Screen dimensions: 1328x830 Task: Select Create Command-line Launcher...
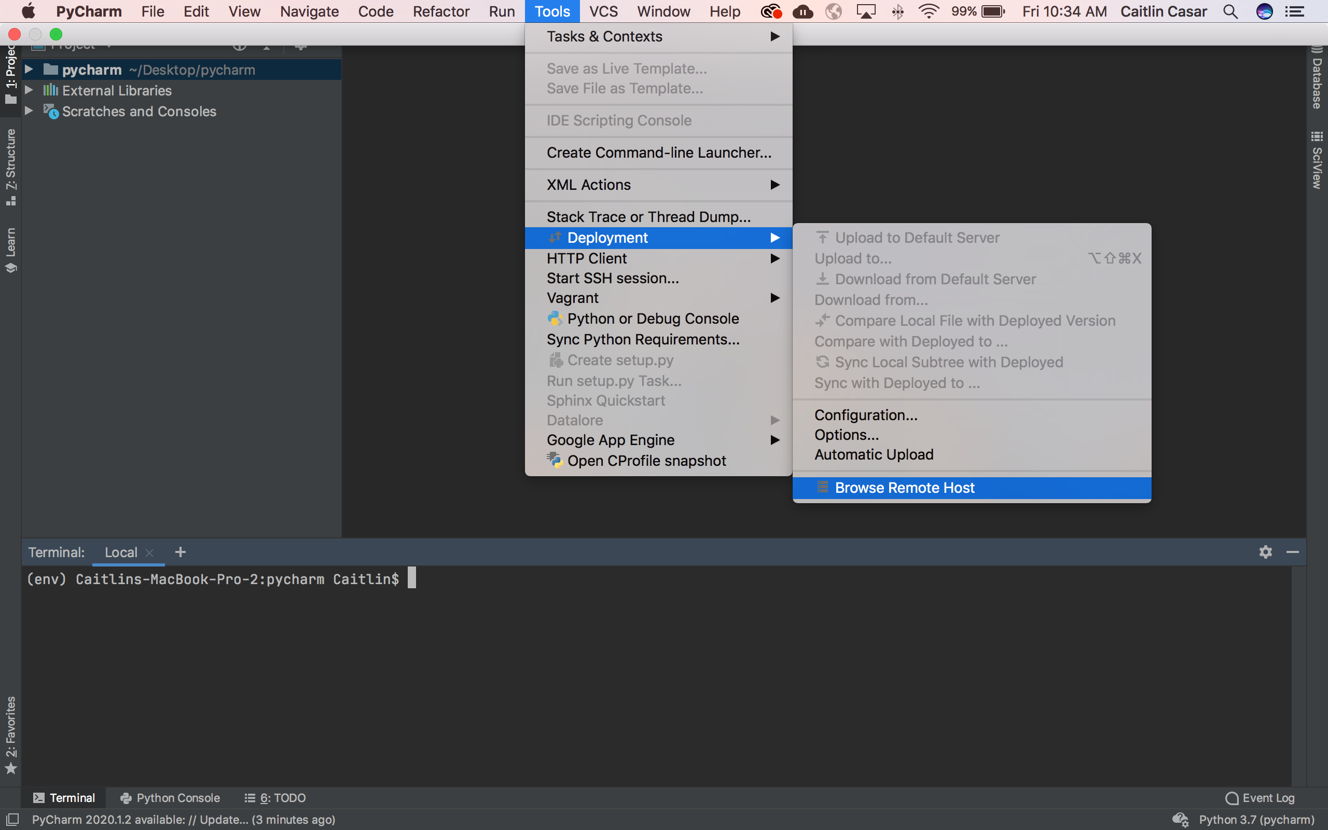(x=658, y=152)
